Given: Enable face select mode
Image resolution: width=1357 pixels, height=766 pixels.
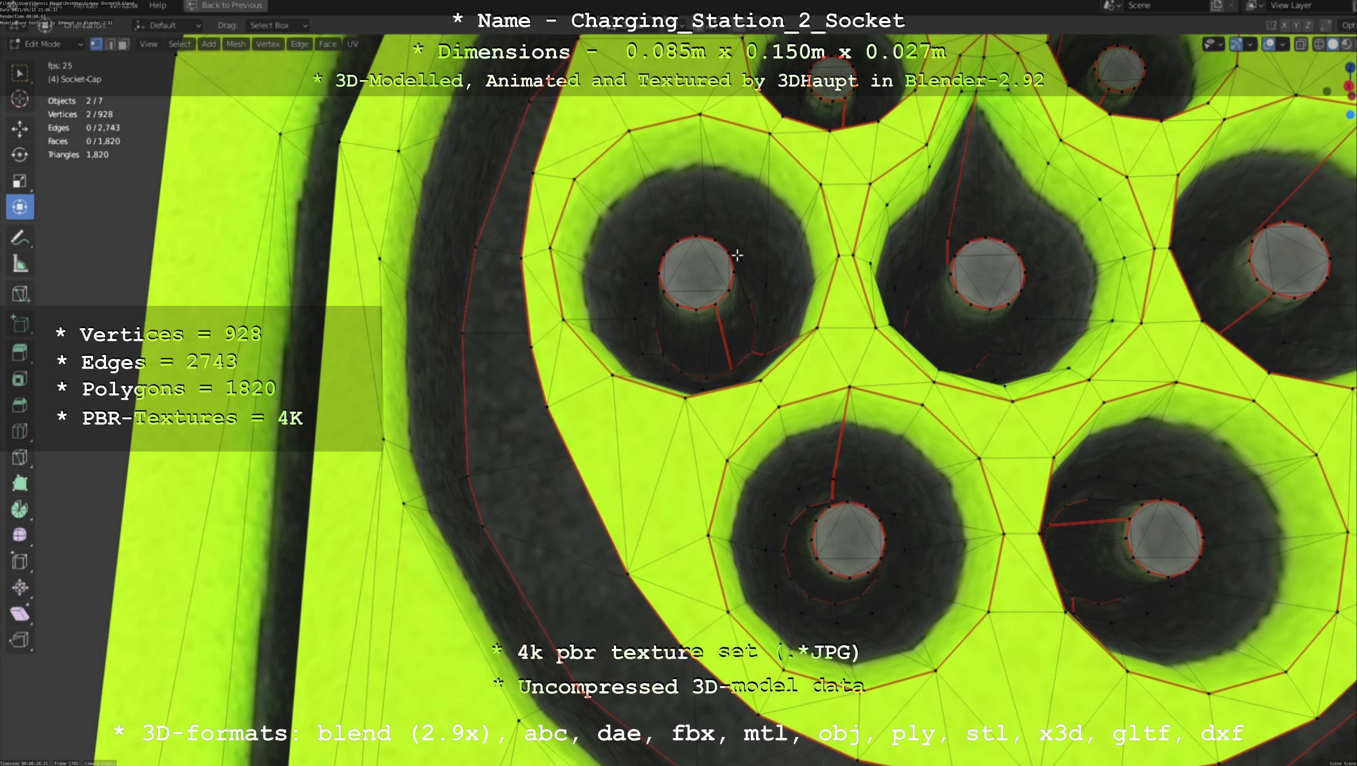Looking at the screenshot, I should click(x=123, y=44).
